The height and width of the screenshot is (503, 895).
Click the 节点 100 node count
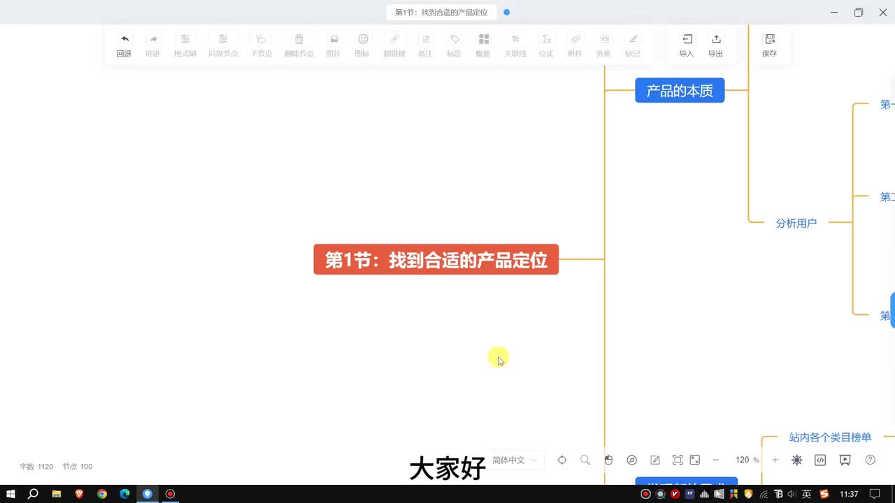[x=77, y=467]
